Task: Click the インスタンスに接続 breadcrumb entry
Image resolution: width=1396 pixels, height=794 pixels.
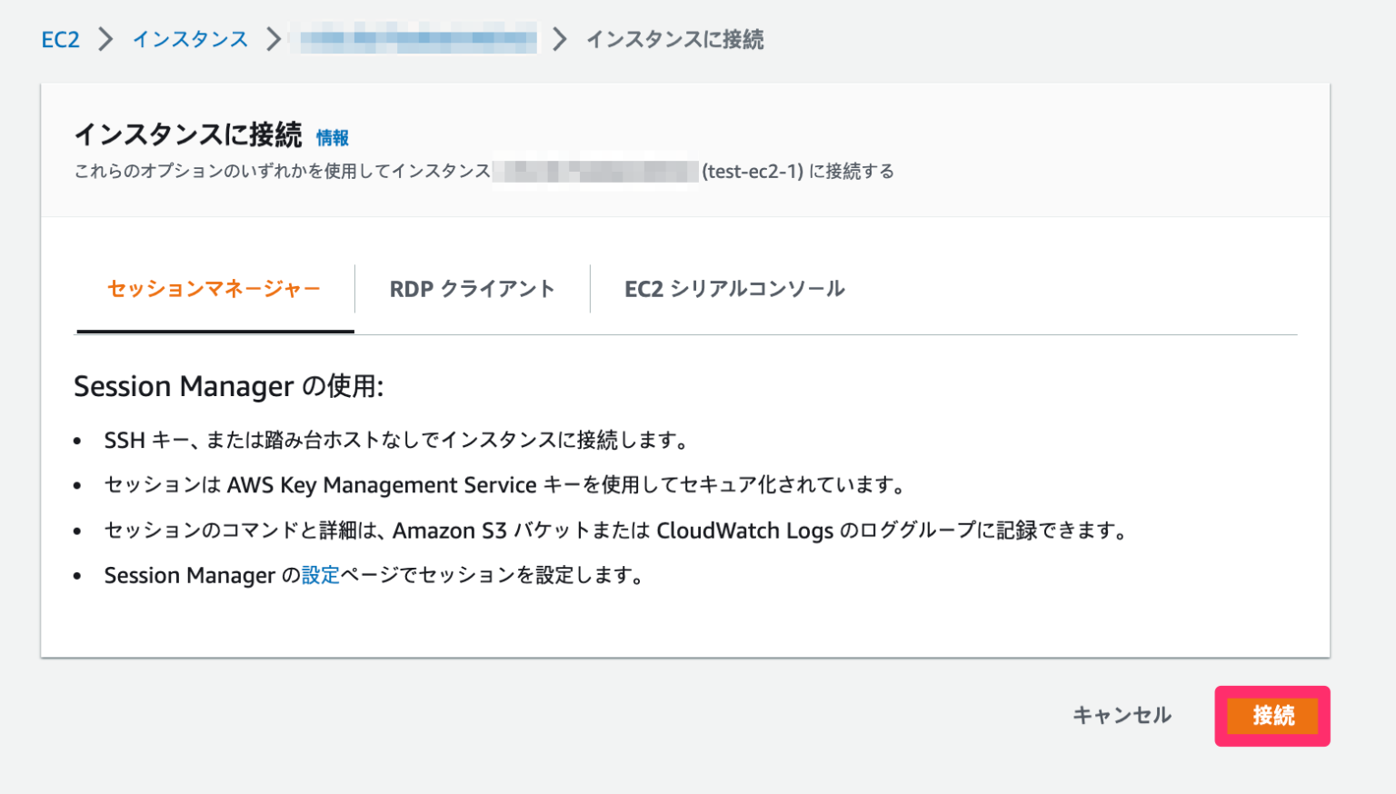Action: tap(676, 40)
